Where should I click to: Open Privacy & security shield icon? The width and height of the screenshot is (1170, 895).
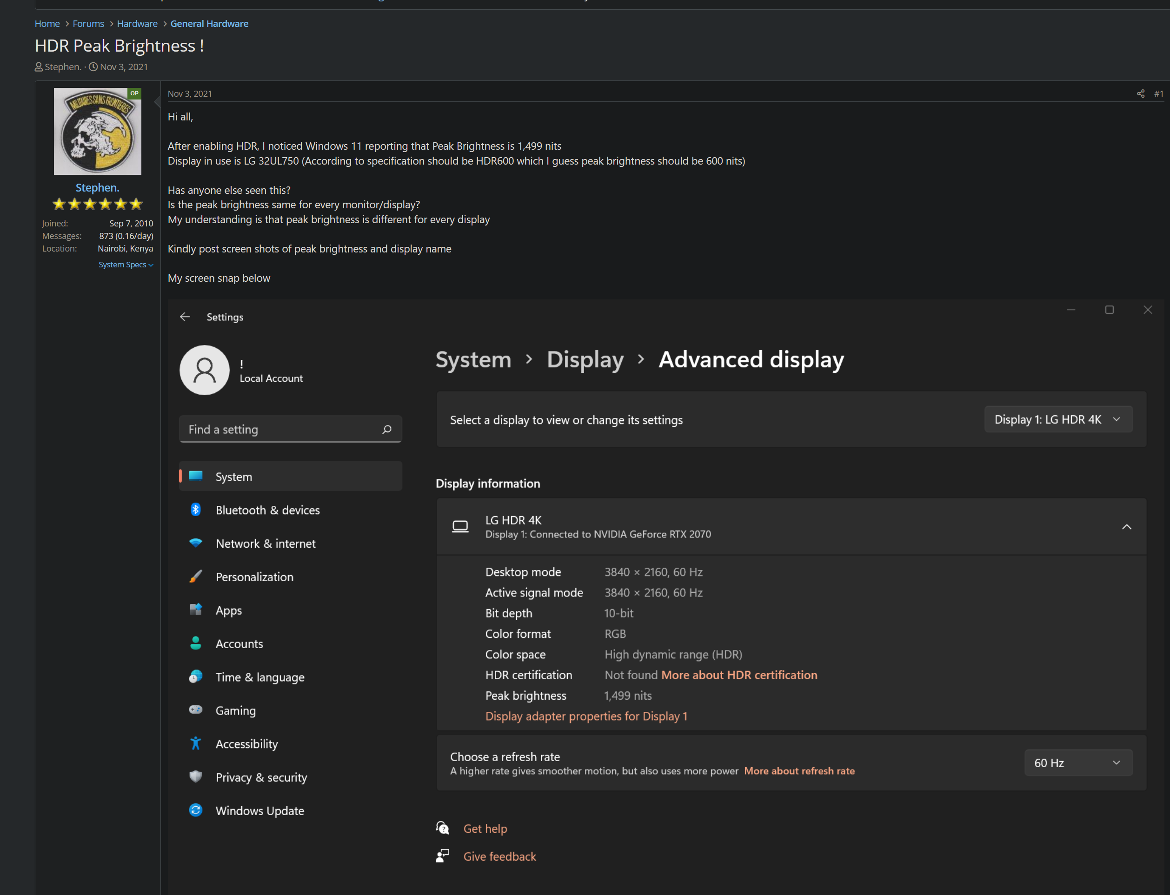[x=196, y=777]
